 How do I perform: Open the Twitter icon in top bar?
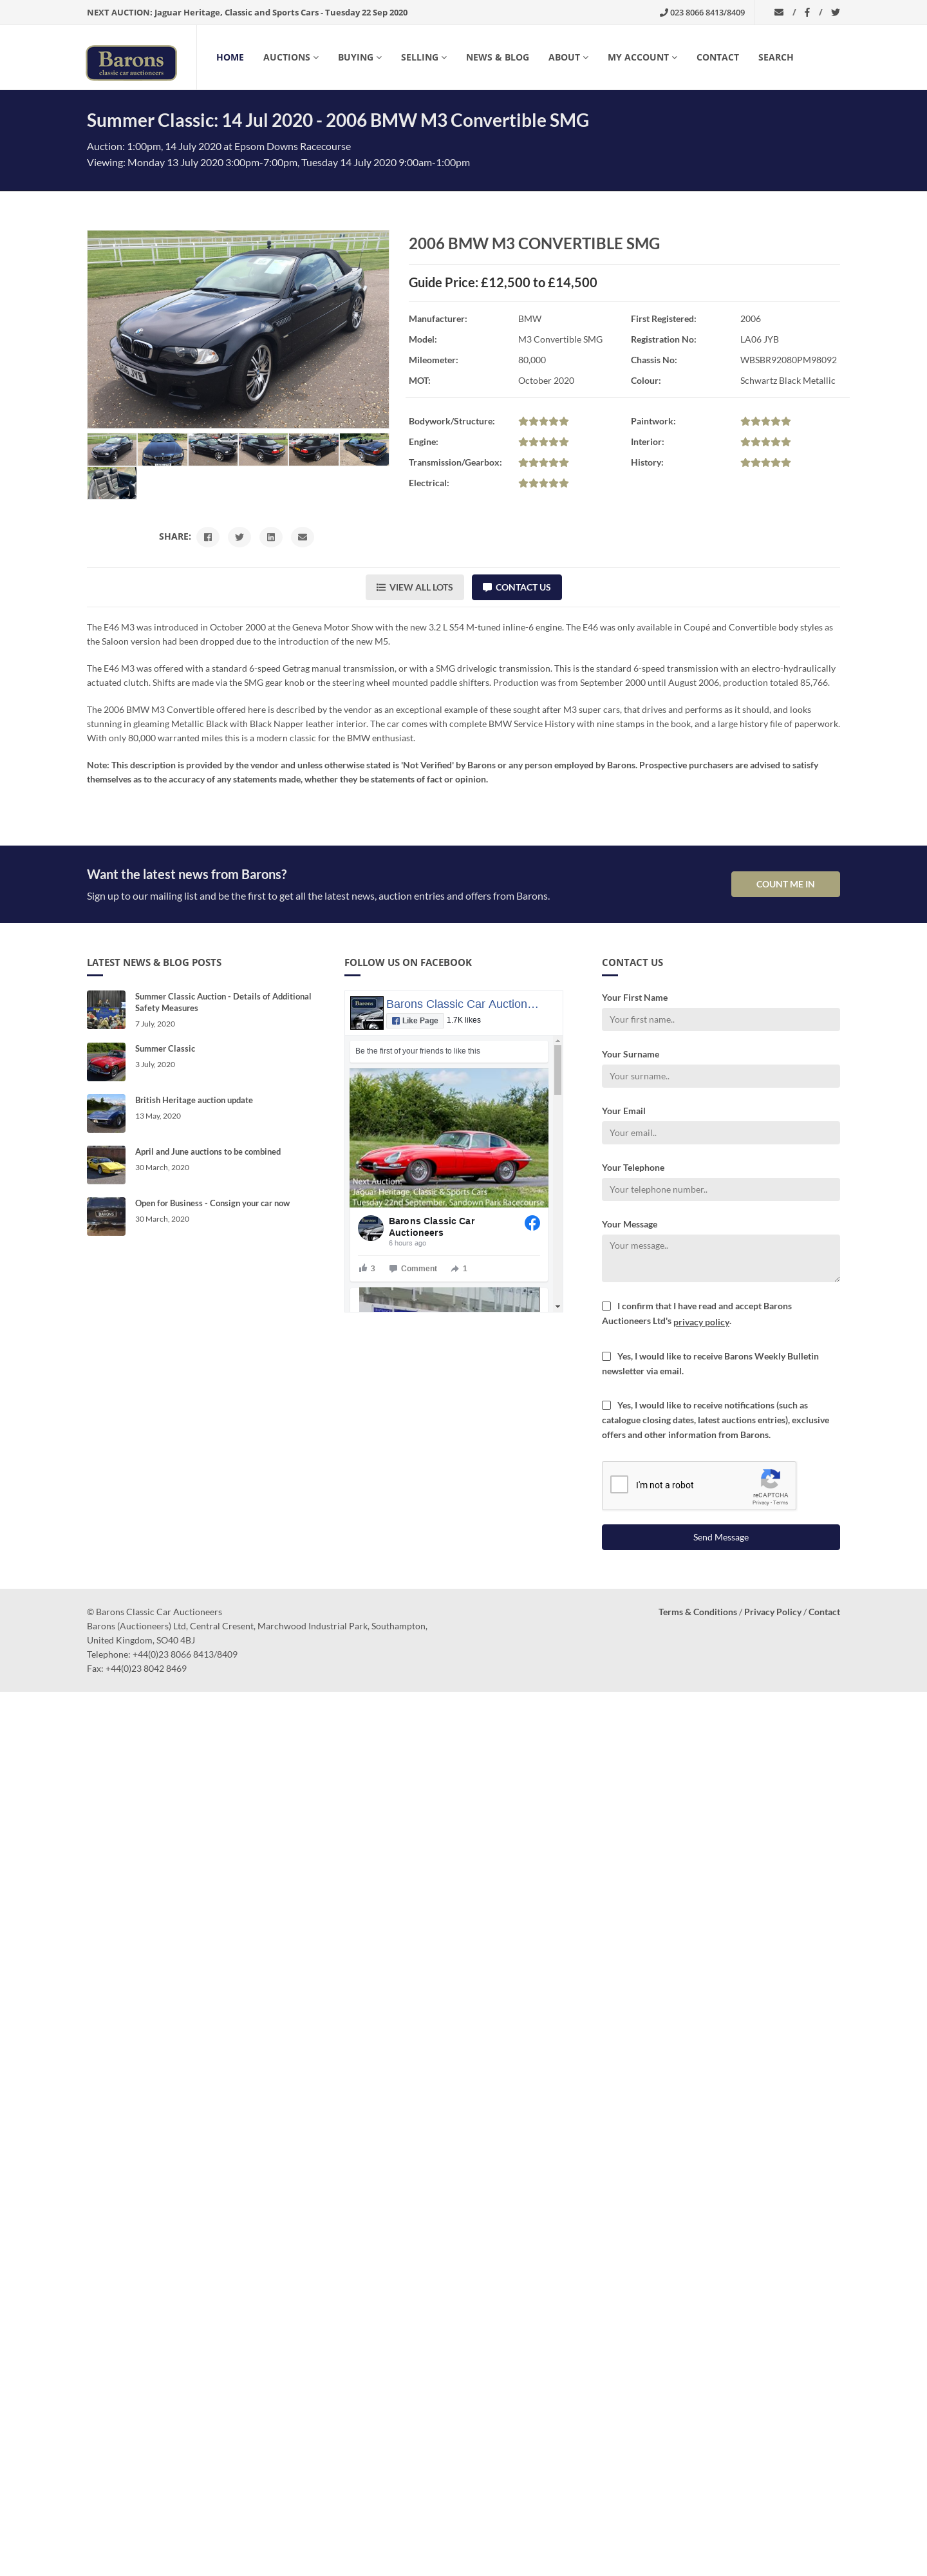pyautogui.click(x=835, y=12)
